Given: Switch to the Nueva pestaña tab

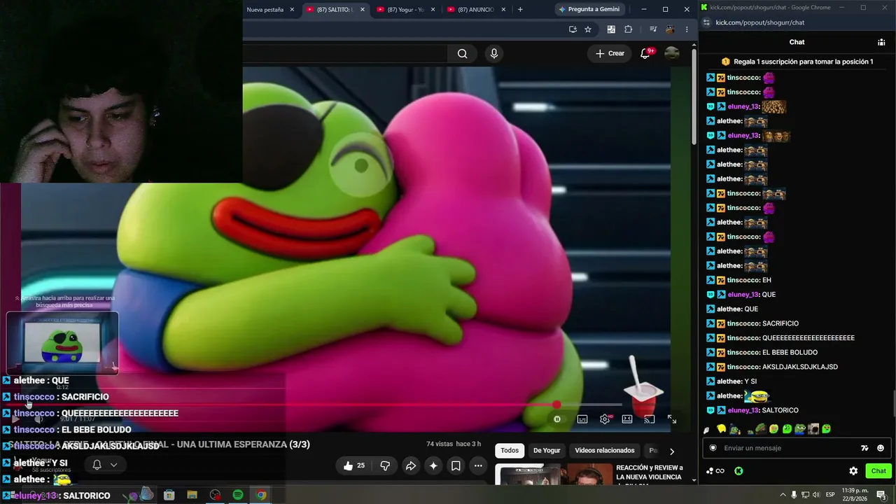Looking at the screenshot, I should 266,10.
